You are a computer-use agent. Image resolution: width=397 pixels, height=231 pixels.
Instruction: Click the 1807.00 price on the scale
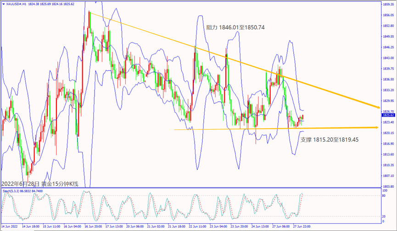388,176
